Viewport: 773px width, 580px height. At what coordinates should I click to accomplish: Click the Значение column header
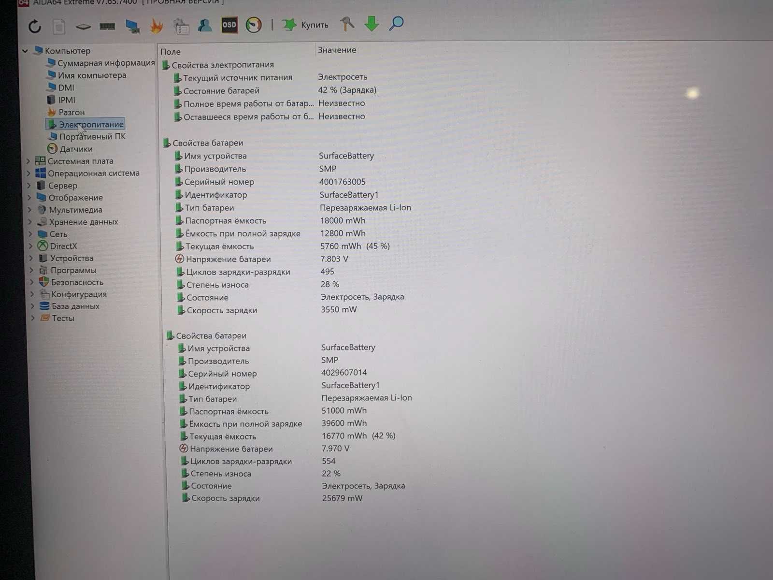pyautogui.click(x=337, y=50)
